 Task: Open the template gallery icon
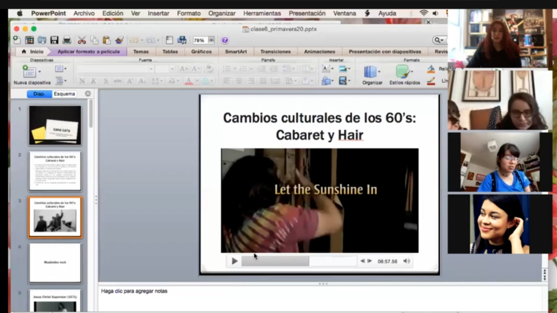[x=29, y=40]
